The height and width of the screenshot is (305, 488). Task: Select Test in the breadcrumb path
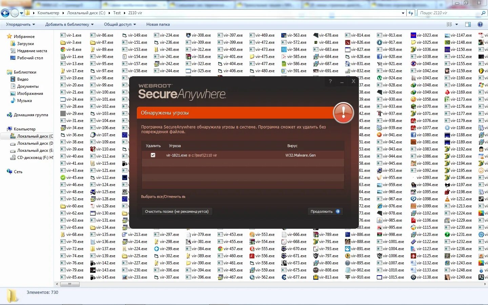(117, 13)
